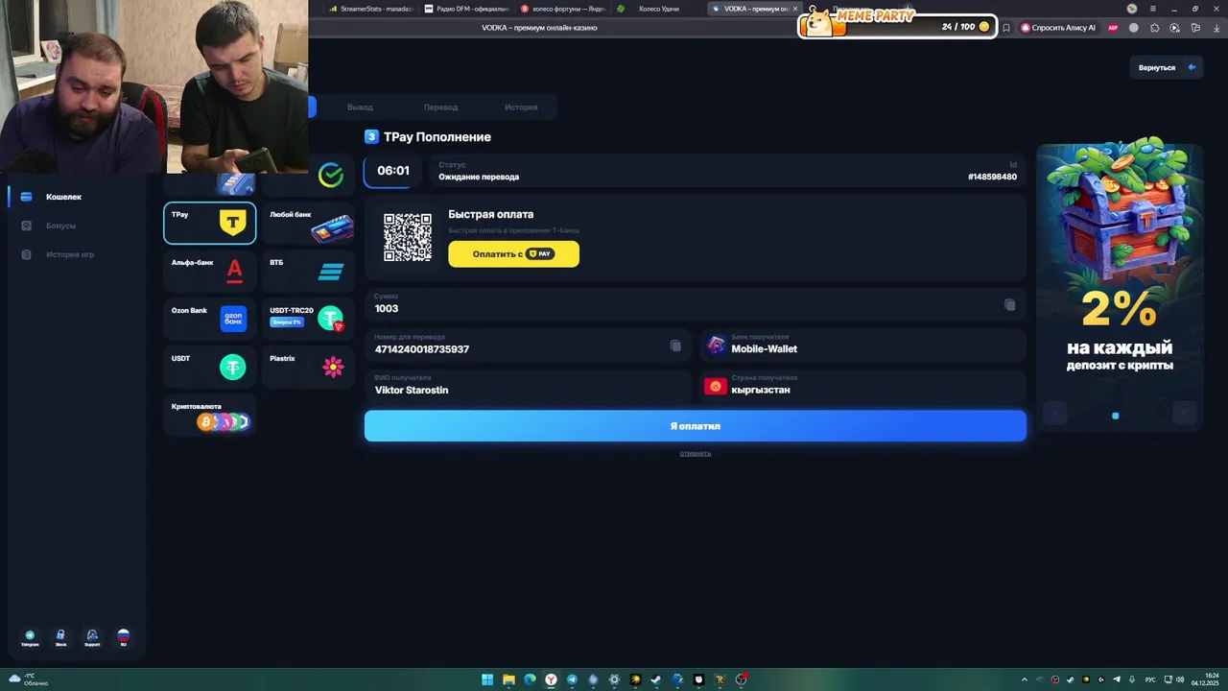Open the ABP extension icon
1228x691 pixels.
pos(1113,28)
